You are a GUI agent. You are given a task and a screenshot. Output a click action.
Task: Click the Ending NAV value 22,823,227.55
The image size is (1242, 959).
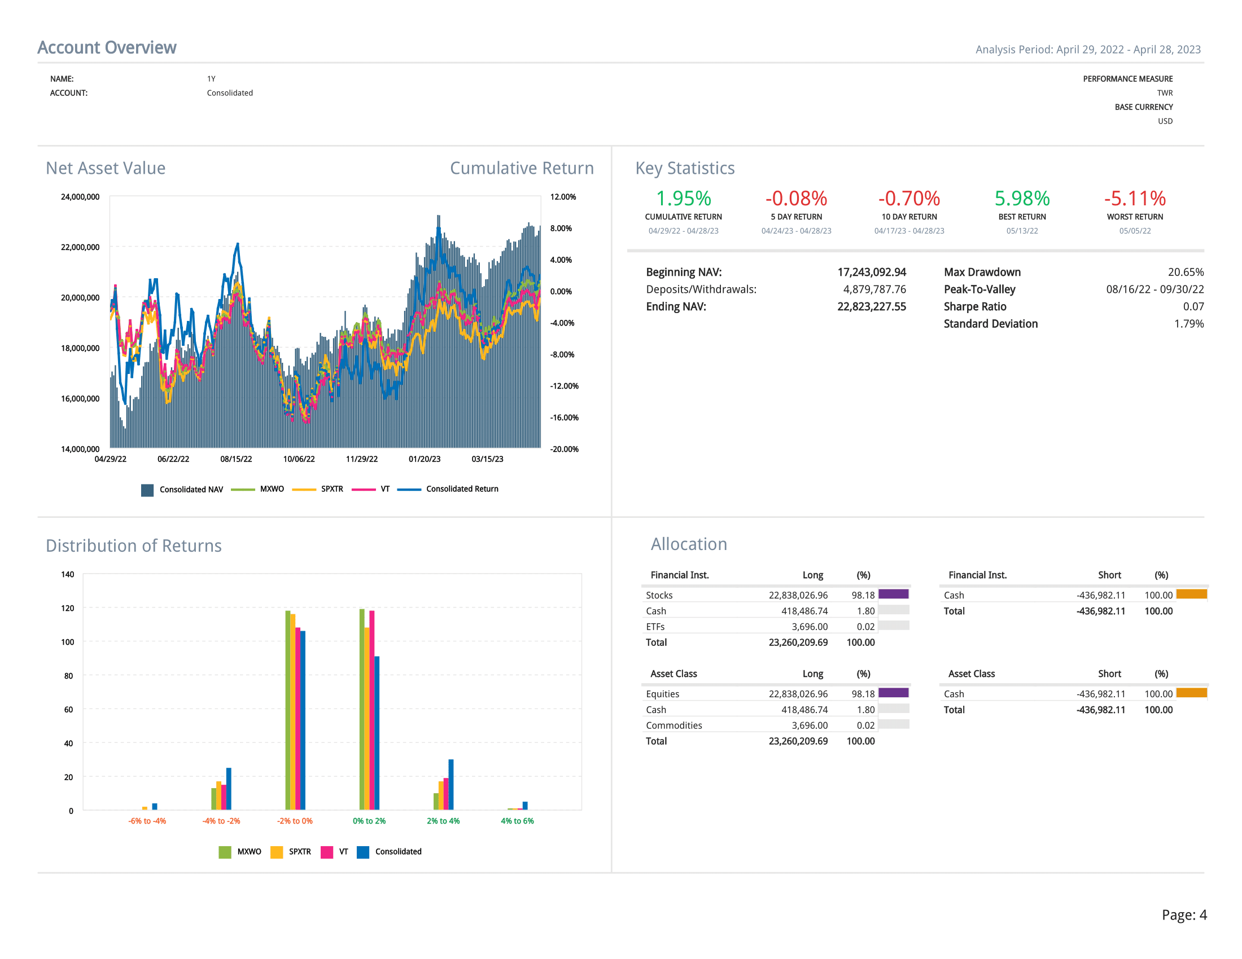871,307
